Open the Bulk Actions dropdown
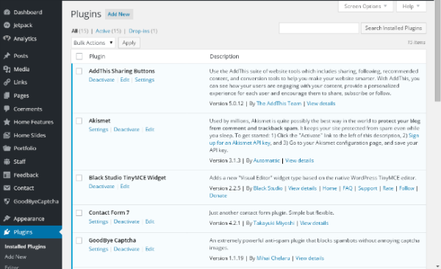The height and width of the screenshot is (269, 441). pos(93,43)
